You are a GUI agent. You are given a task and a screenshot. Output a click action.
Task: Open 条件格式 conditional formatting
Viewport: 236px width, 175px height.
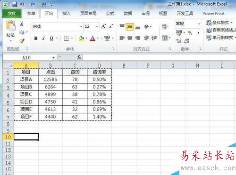(219, 23)
